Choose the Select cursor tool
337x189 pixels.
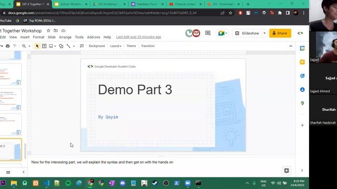coord(37,46)
